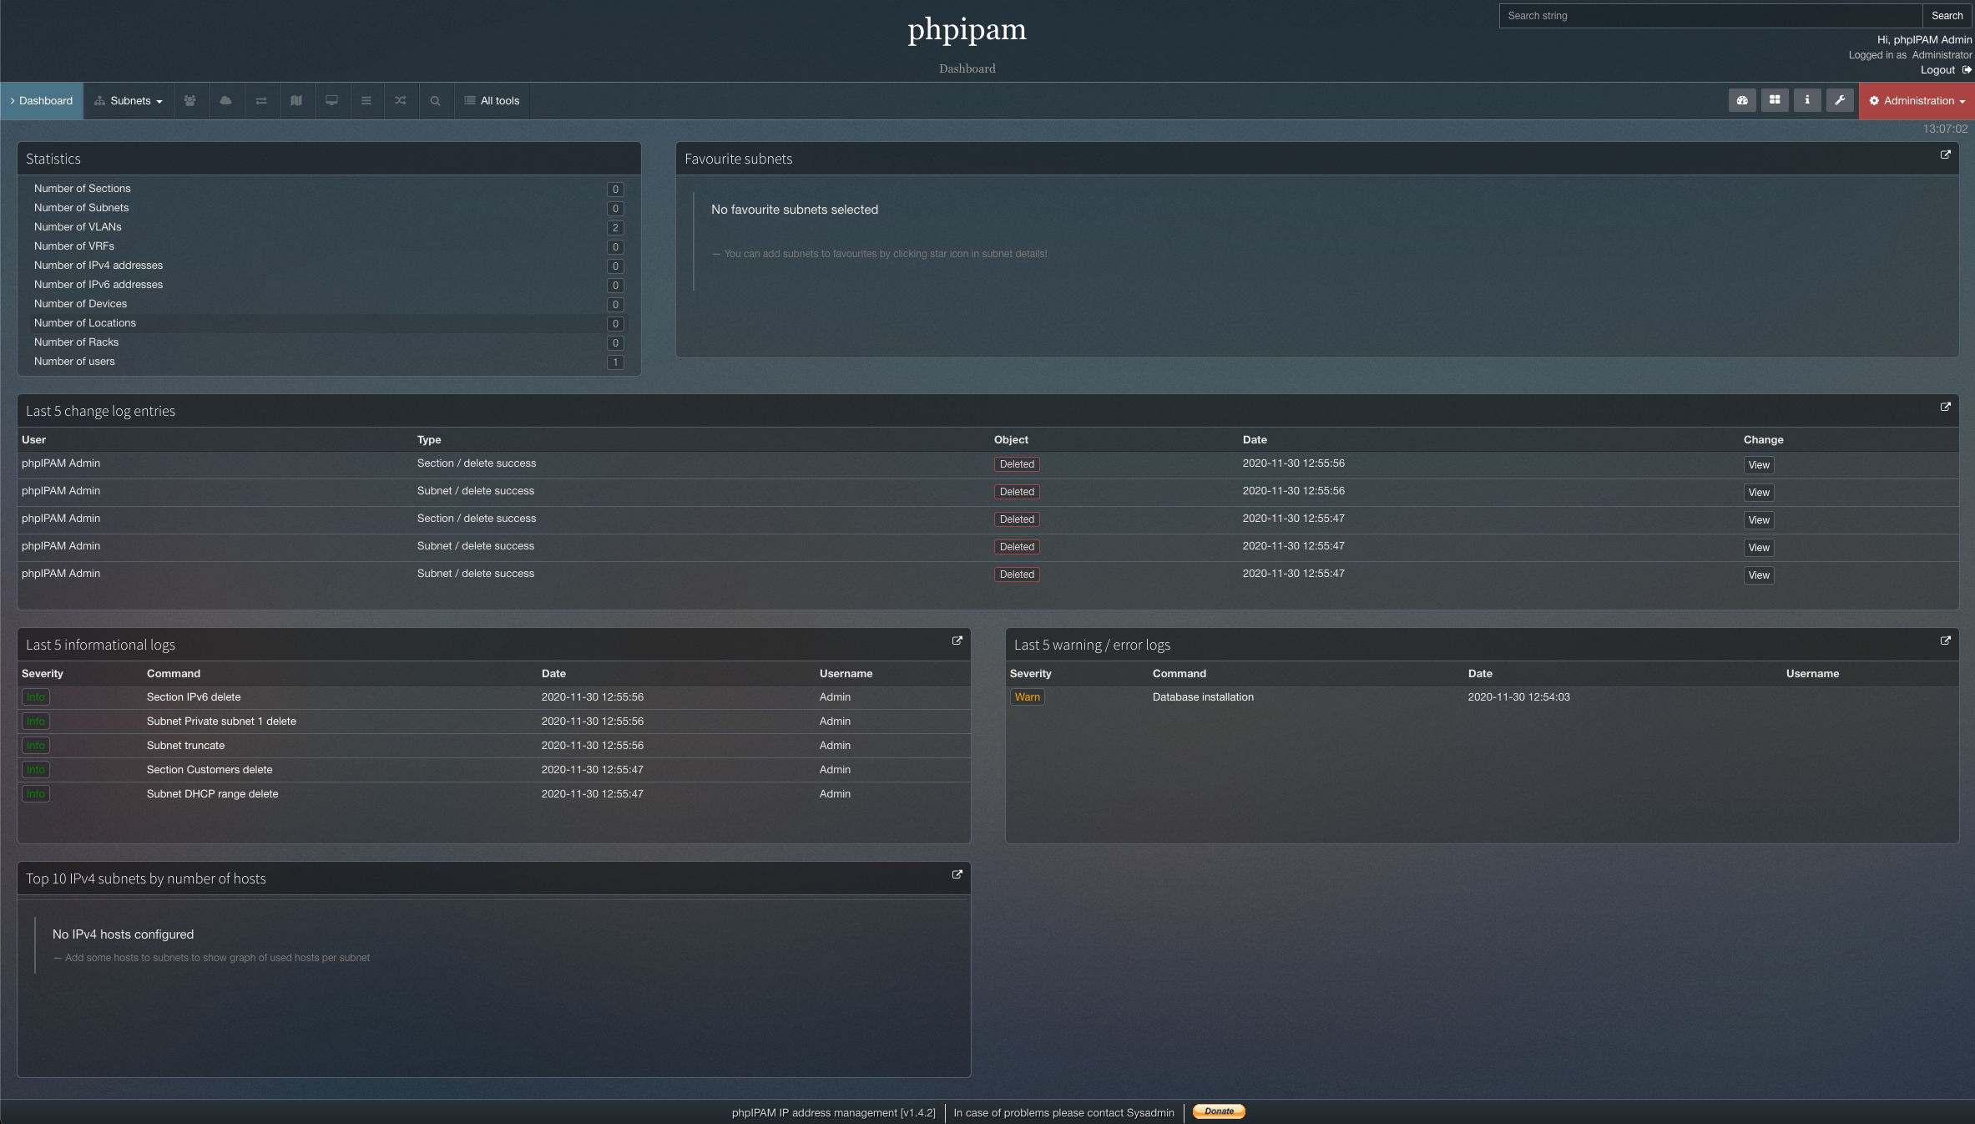
Task: Click Number of IPv6 addresses row
Action: (x=329, y=285)
